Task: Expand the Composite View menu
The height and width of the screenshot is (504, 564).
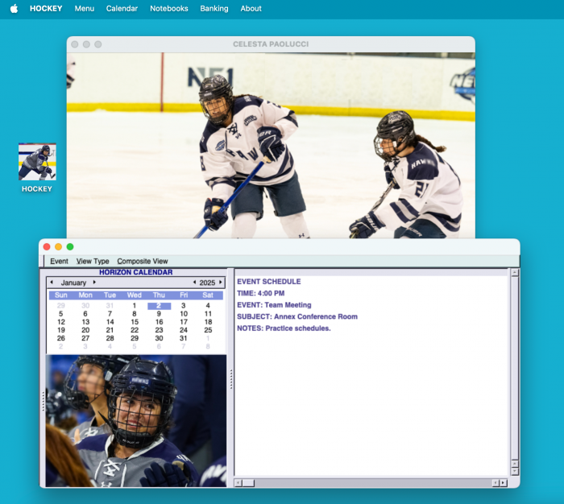Action: (x=143, y=261)
